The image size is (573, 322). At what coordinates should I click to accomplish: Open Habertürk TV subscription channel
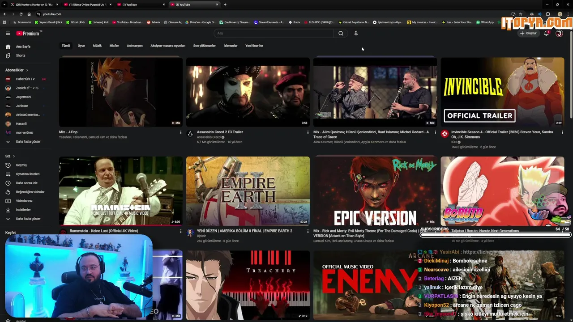pos(25,79)
